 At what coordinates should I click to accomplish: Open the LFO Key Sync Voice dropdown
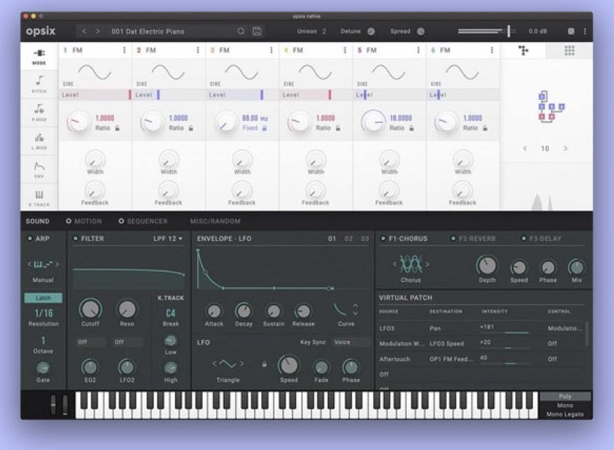(x=351, y=342)
